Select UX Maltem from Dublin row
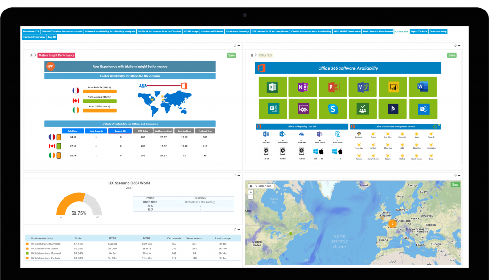The height and width of the screenshot is (280, 489). 133,249
